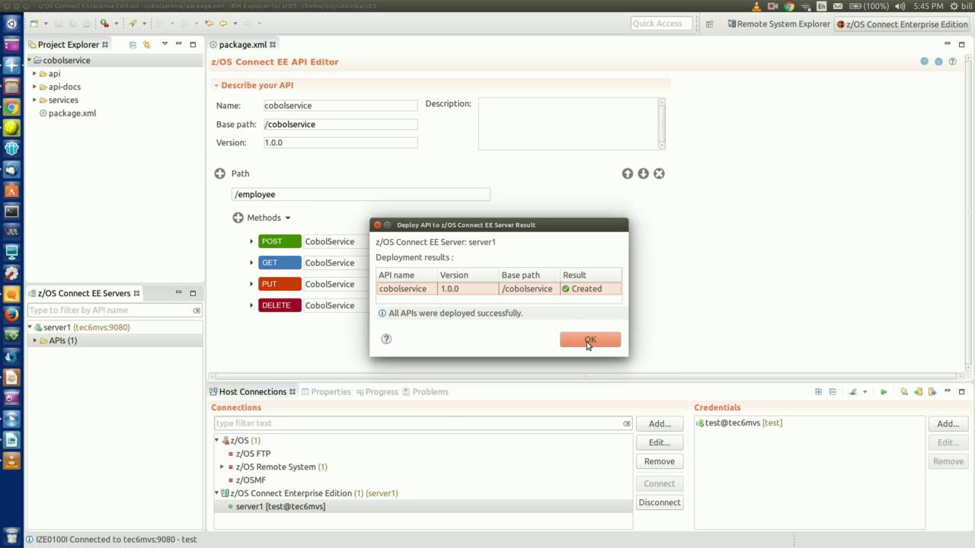Screen dimensions: 975x548
Task: Click the filter by API name field
Action: pyautogui.click(x=109, y=311)
